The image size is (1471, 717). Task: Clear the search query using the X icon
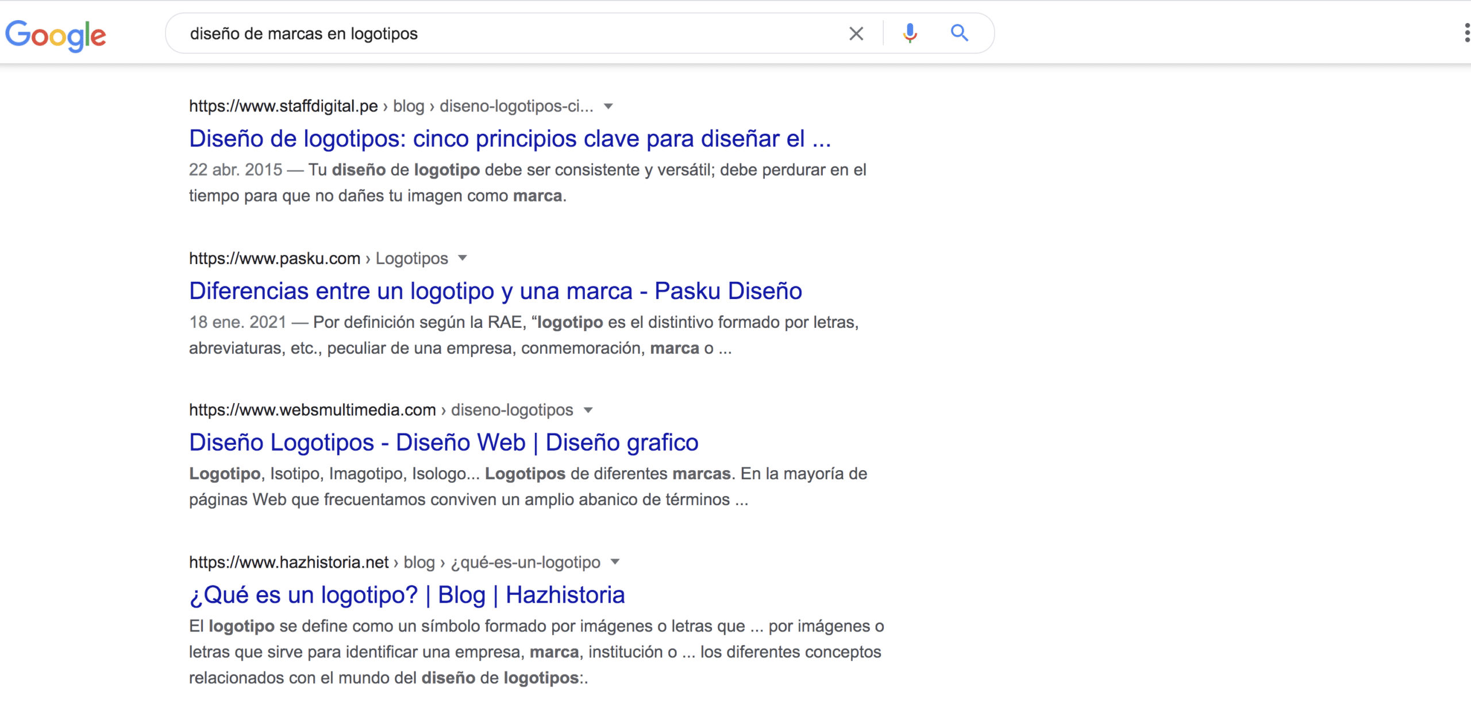coord(856,33)
